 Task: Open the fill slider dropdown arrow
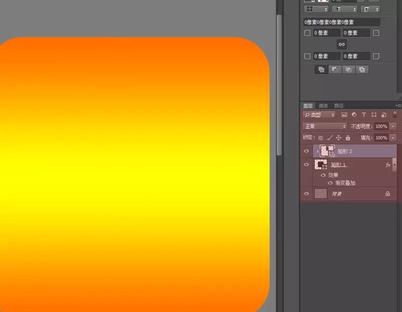(393, 138)
